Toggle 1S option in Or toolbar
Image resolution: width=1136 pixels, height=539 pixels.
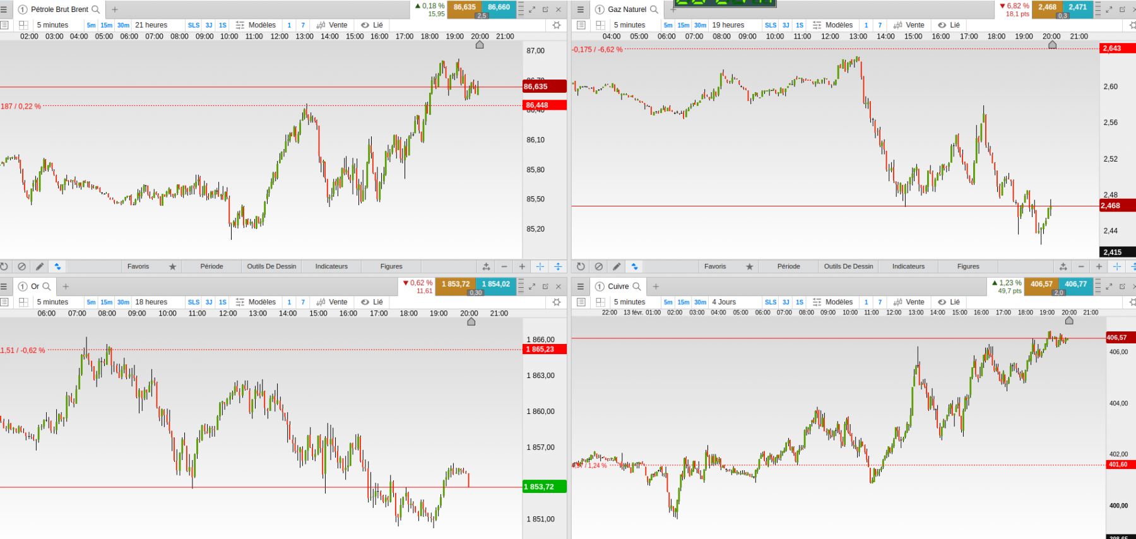coord(223,302)
